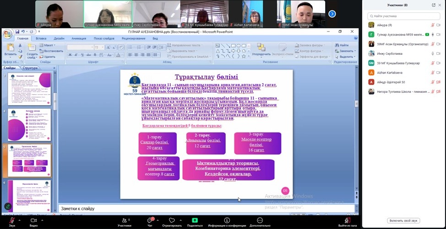Click the green Поделиться share screen icon
Viewport: 446px width, 229px height.
[195, 220]
